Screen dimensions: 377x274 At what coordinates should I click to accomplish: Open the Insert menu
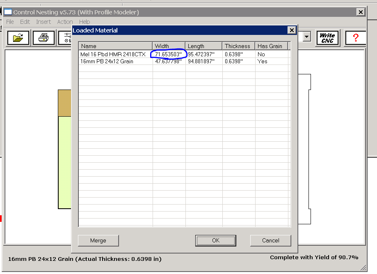[x=43, y=22]
